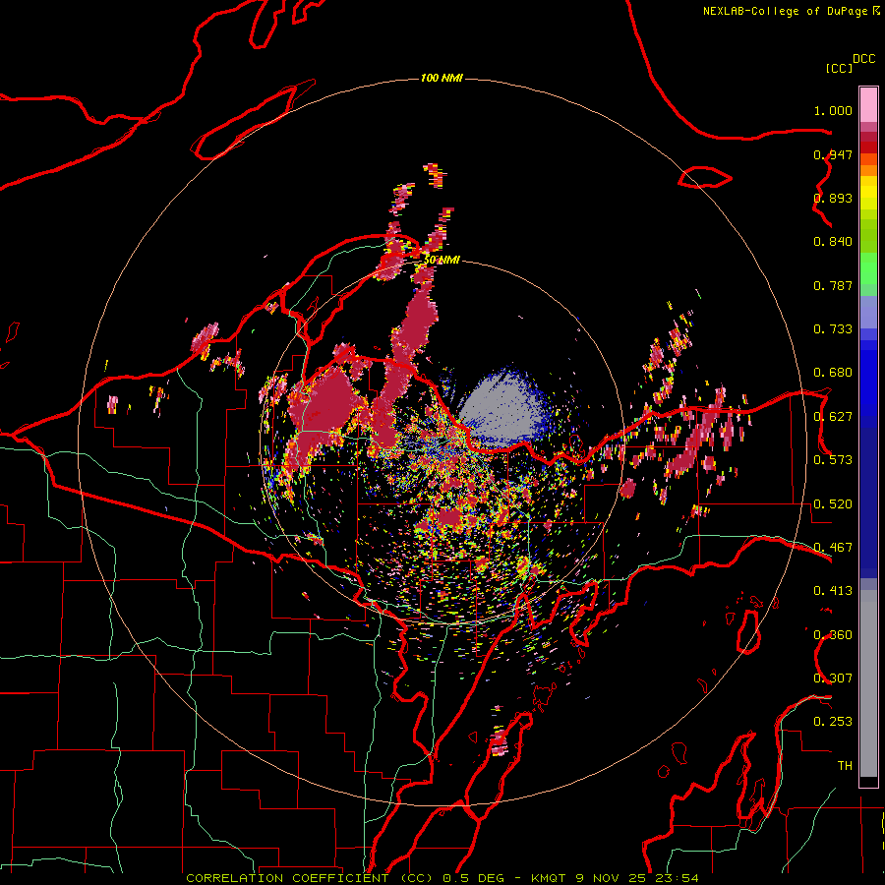Click the DCC label above the color scale
This screenshot has height=885, width=885.
[x=864, y=59]
